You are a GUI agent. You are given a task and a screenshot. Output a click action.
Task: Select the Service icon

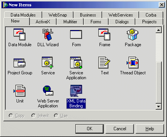click(47, 63)
